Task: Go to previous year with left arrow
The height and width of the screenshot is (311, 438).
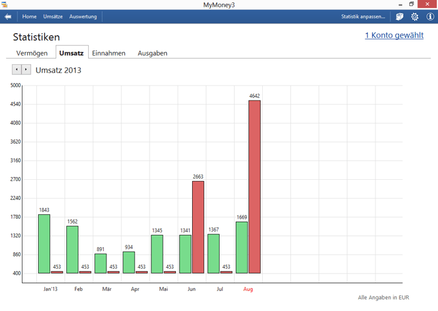Action: [17, 70]
